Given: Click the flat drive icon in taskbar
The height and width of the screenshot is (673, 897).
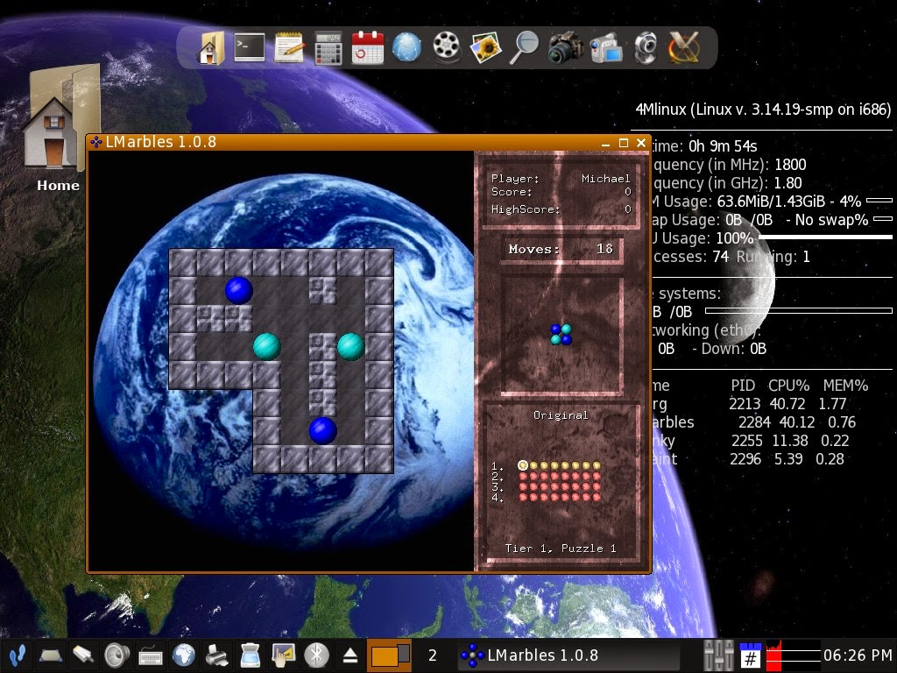Looking at the screenshot, I should (51, 655).
